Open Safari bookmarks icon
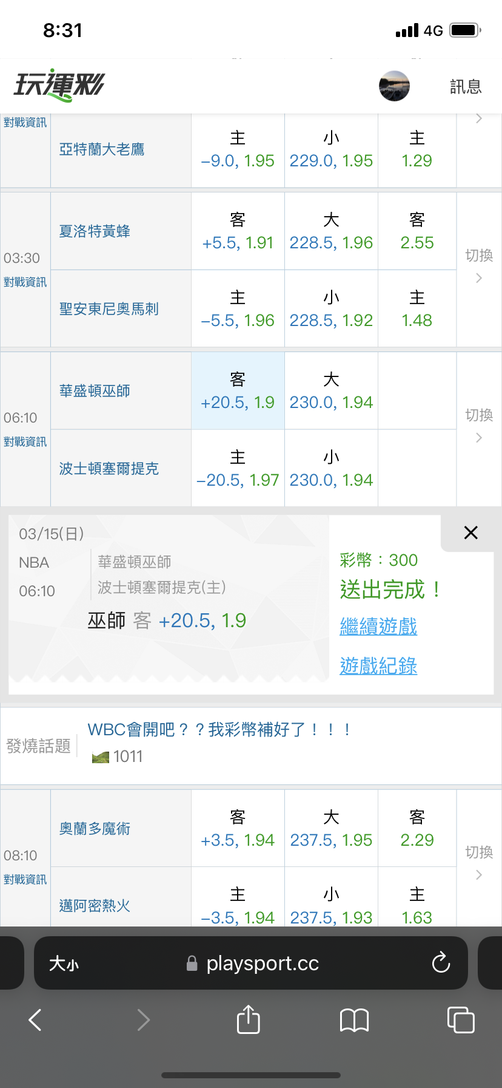This screenshot has height=1088, width=502. click(354, 1019)
